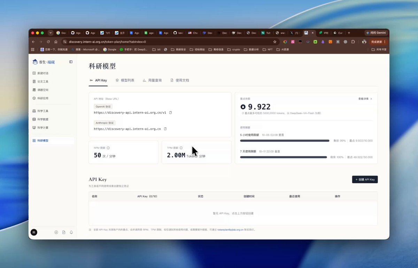Copy the OpenAI protocol base URL

click(x=170, y=113)
